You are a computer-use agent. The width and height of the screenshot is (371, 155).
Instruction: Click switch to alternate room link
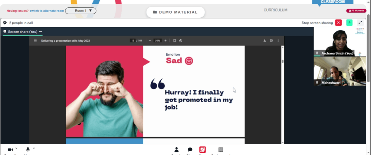(47, 11)
